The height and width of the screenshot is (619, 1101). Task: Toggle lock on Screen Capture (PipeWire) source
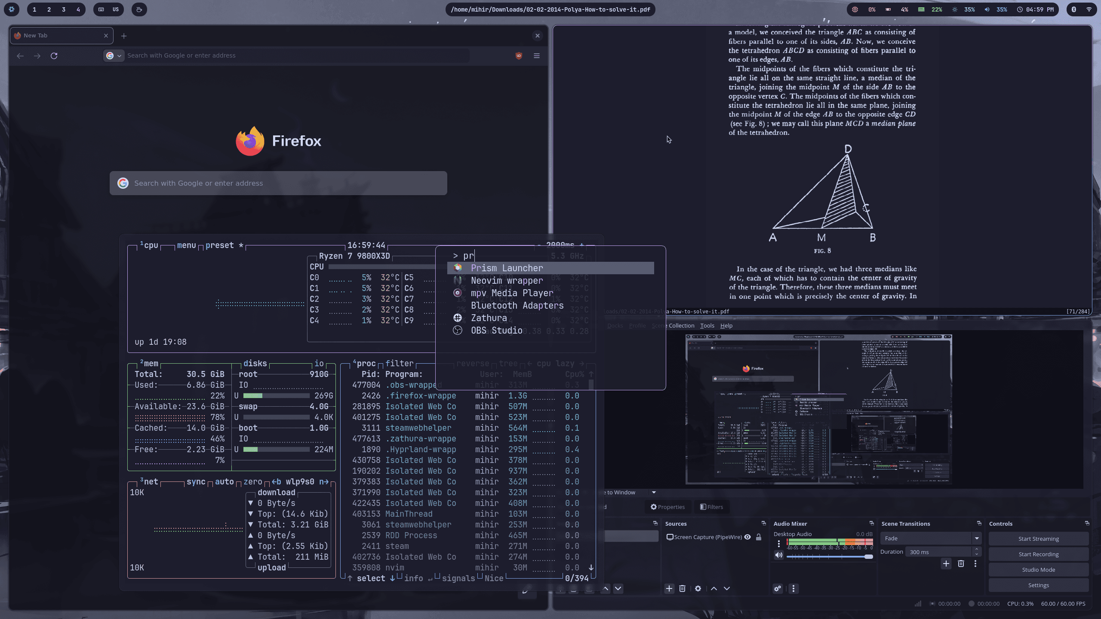coord(759,537)
